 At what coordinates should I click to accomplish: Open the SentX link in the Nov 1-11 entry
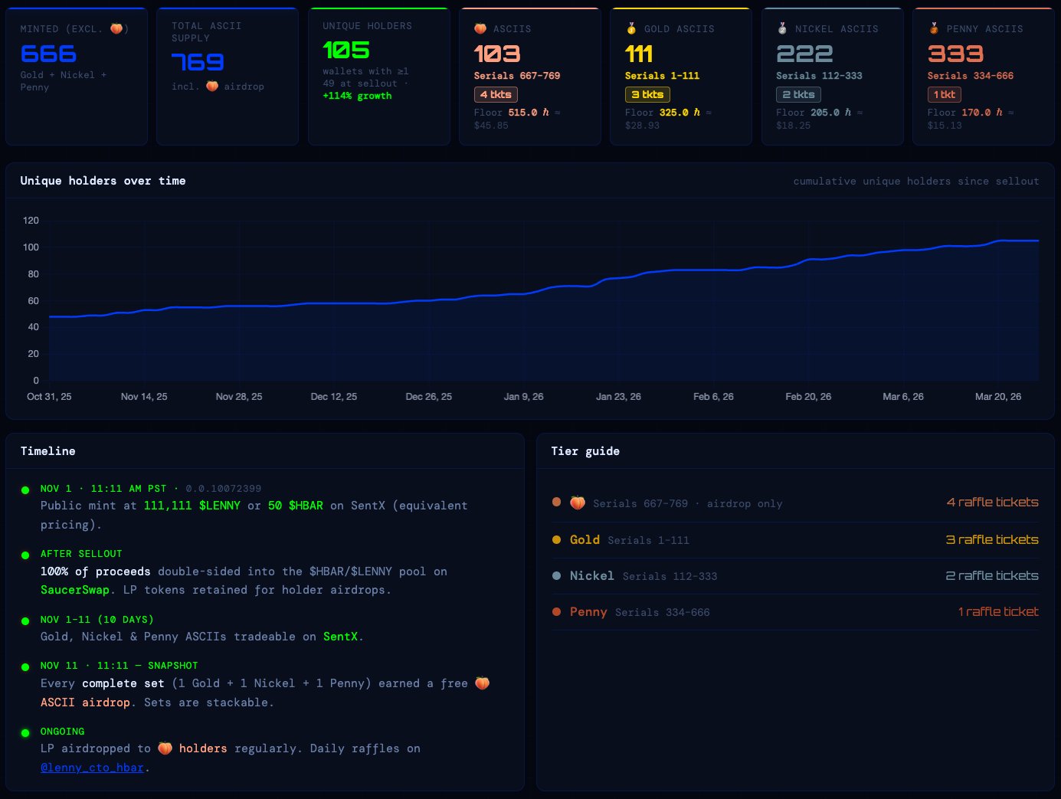[x=340, y=637]
